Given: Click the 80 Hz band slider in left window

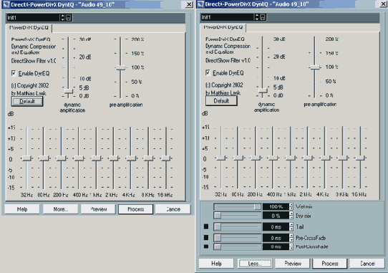Looking at the screenshot, I should tap(44, 158).
